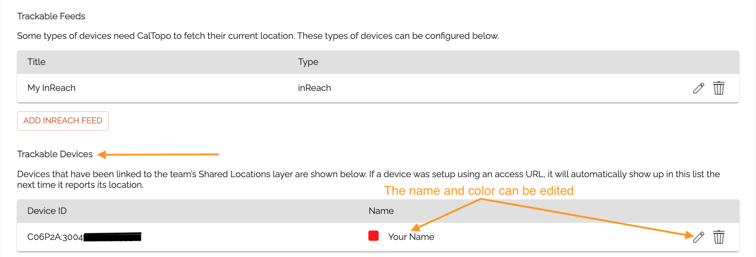Click the delete trash icon for device C06P2A:3004
Screen dimensions: 756x257
(719, 237)
